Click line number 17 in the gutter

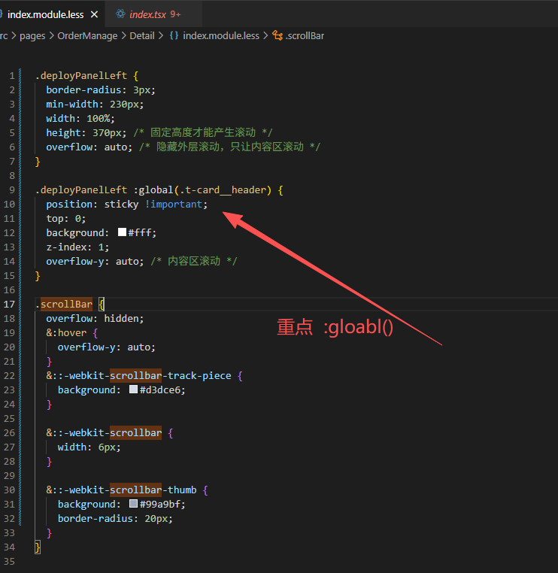(x=10, y=304)
